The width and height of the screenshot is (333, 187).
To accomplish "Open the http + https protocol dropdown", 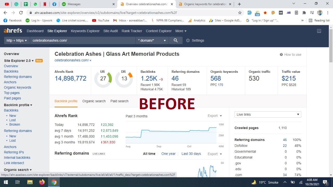I will point(16,40).
